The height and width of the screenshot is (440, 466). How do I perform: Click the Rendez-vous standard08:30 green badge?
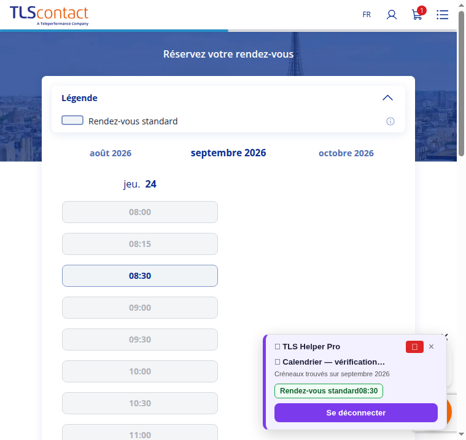[x=328, y=391]
